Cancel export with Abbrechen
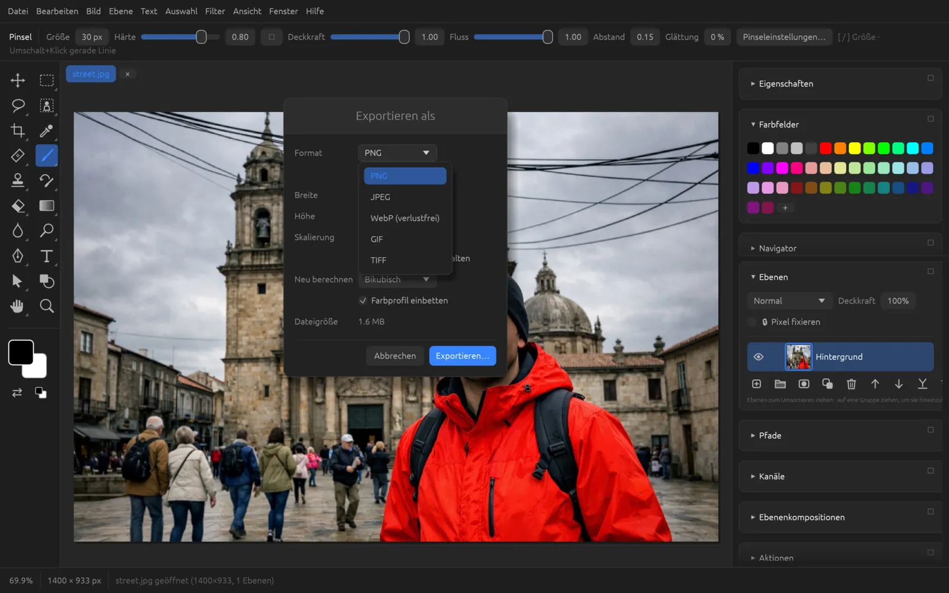 pyautogui.click(x=395, y=356)
